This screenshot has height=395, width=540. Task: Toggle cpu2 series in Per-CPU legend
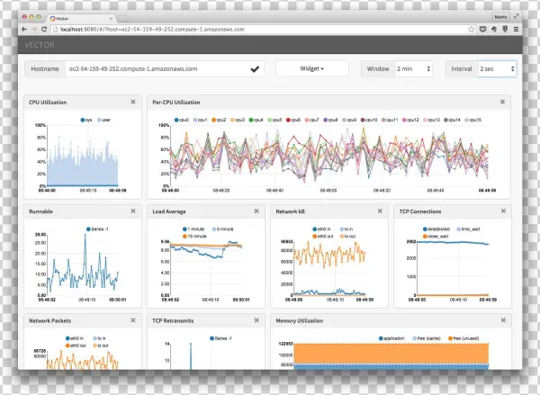click(x=219, y=120)
